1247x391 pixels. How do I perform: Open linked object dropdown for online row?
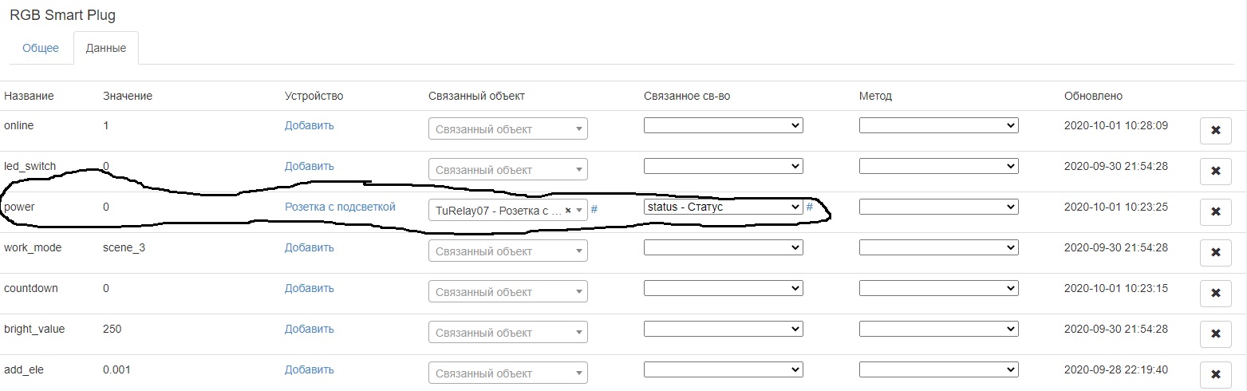tap(507, 128)
